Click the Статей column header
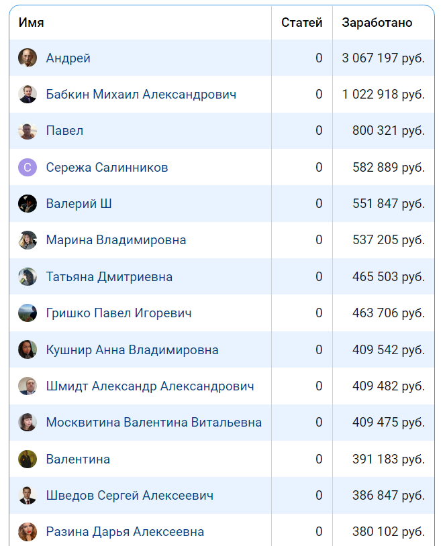This screenshot has height=546, width=445. coord(301,23)
